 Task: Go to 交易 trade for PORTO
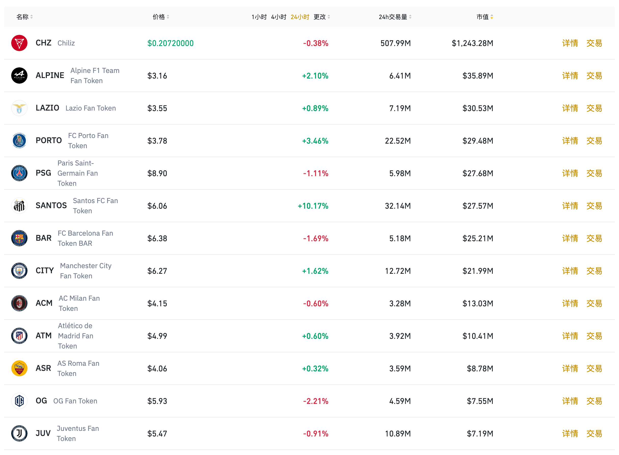(x=594, y=141)
